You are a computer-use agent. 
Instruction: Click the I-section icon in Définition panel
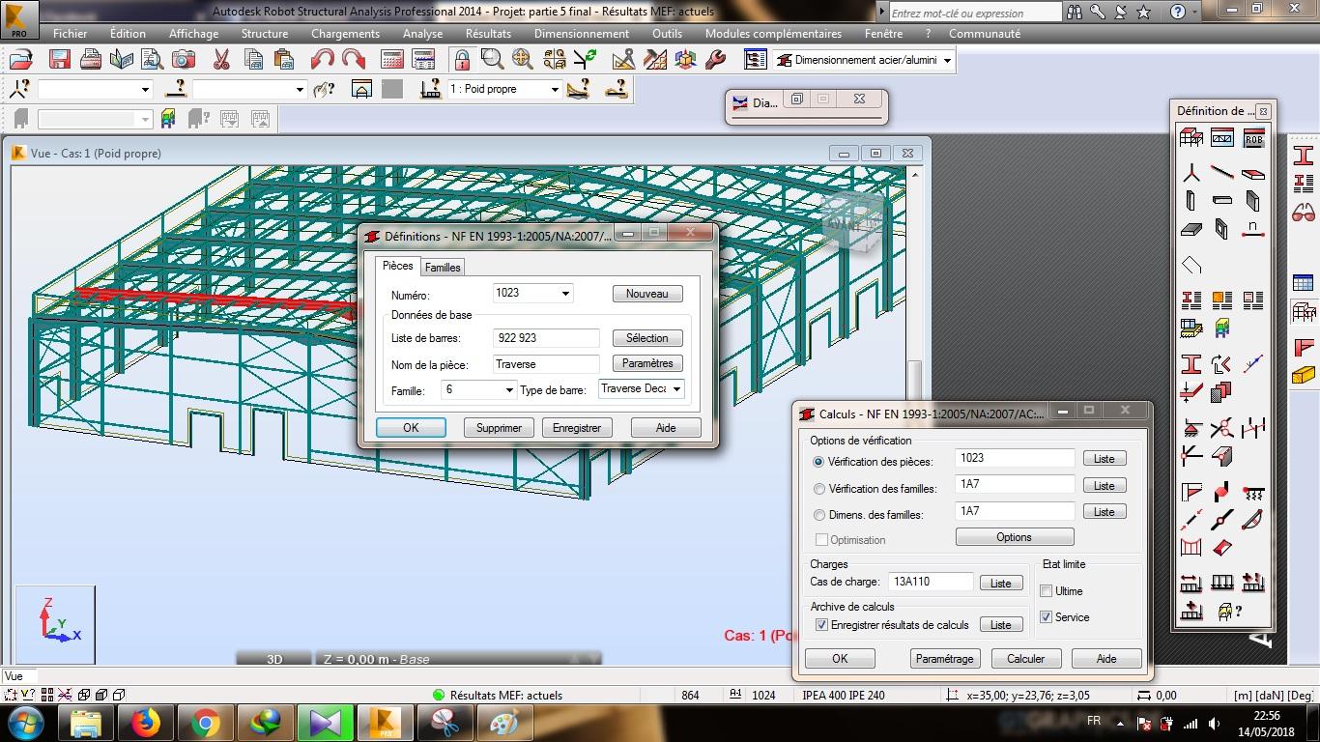coord(1191,364)
